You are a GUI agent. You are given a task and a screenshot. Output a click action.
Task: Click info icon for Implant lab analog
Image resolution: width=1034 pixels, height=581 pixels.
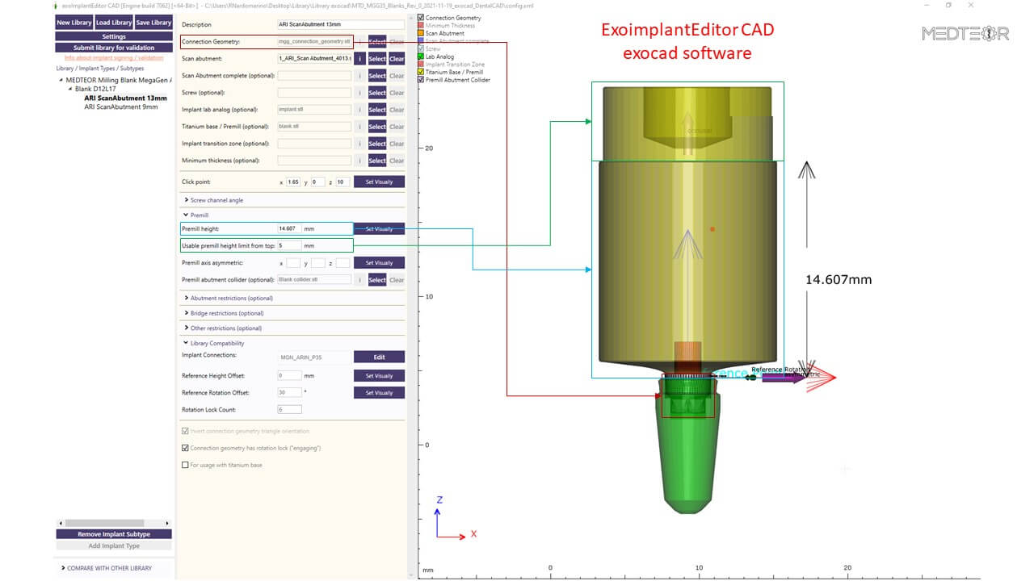(360, 110)
